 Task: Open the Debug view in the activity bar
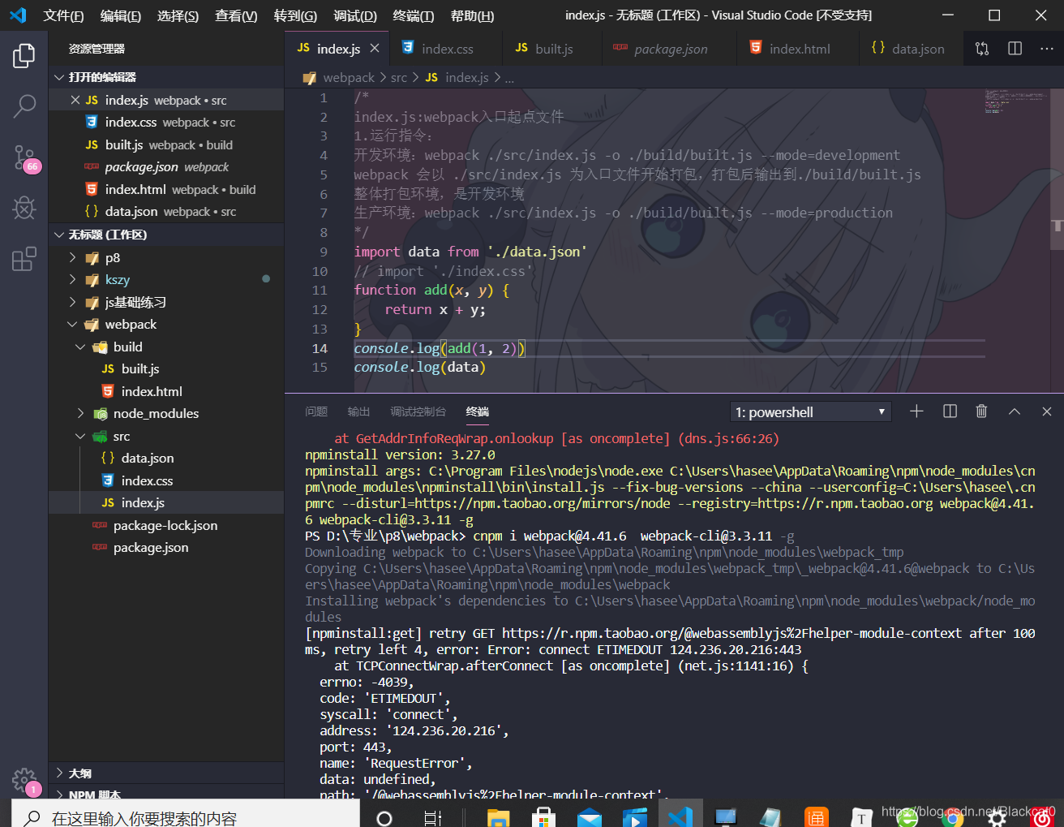(24, 208)
